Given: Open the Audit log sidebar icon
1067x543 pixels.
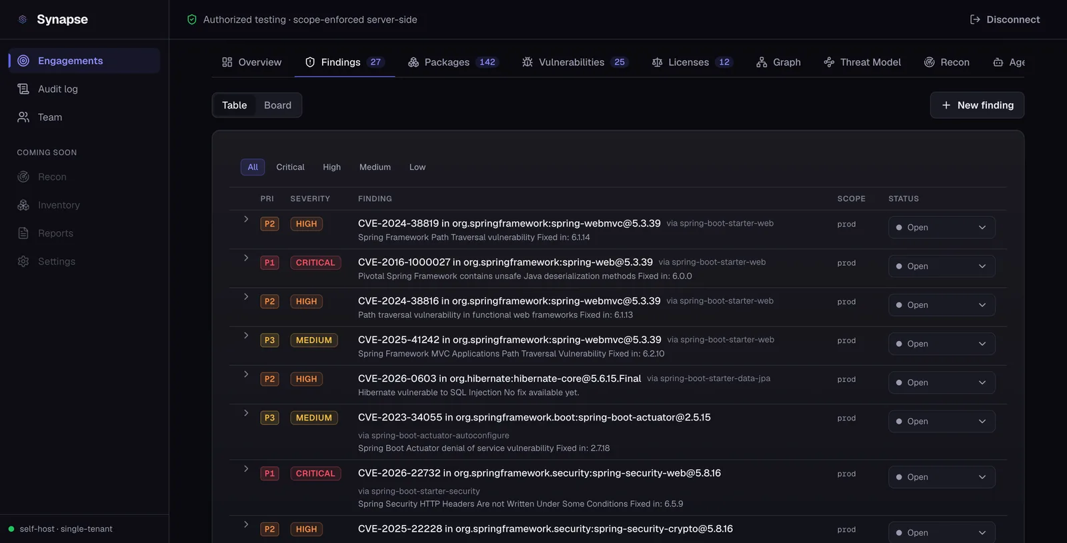Looking at the screenshot, I should 23,89.
